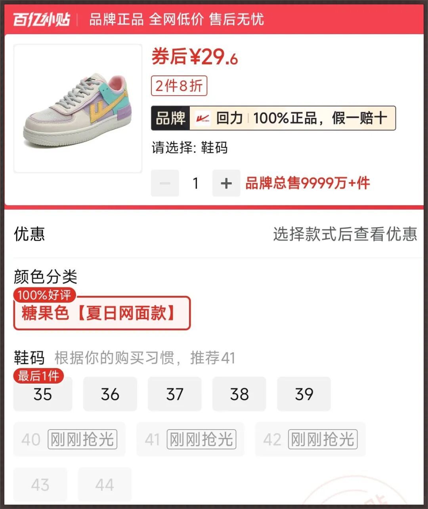Tap the disabled size 44 option
428x509 pixels.
[105, 484]
